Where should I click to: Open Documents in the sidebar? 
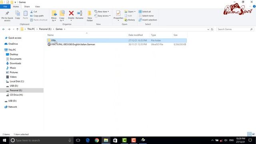[x=16, y=59]
